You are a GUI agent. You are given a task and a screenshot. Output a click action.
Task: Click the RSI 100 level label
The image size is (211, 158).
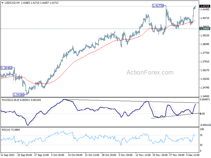[x=202, y=129]
